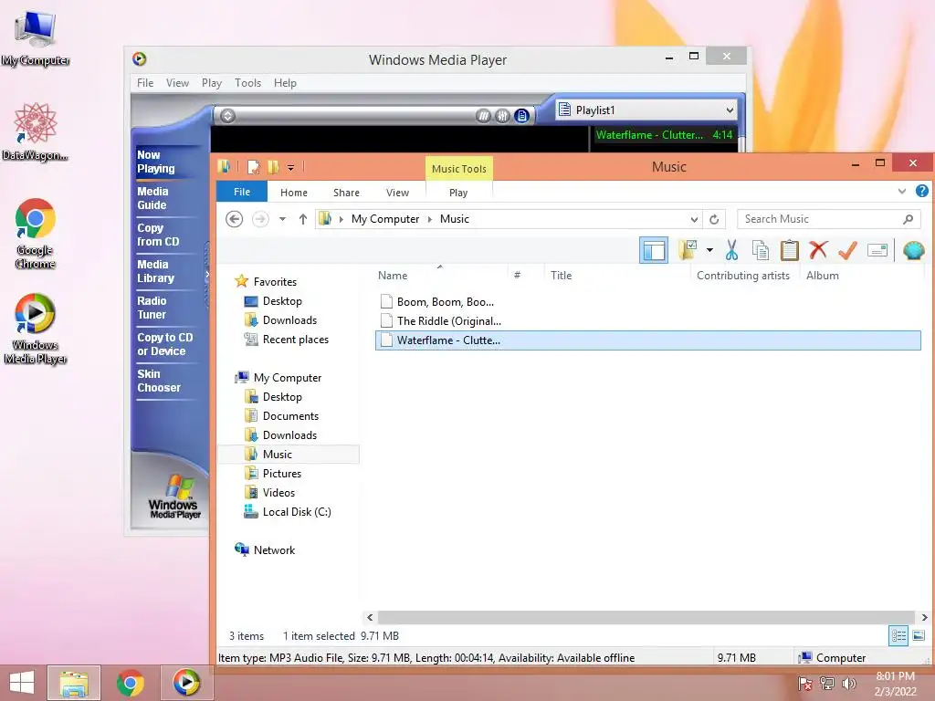The width and height of the screenshot is (935, 701).
Task: Click the Windows Start button
Action: pos(22,683)
